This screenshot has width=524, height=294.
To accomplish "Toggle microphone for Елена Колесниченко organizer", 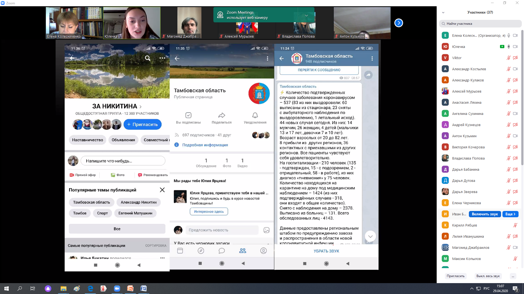I will tap(509, 35).
